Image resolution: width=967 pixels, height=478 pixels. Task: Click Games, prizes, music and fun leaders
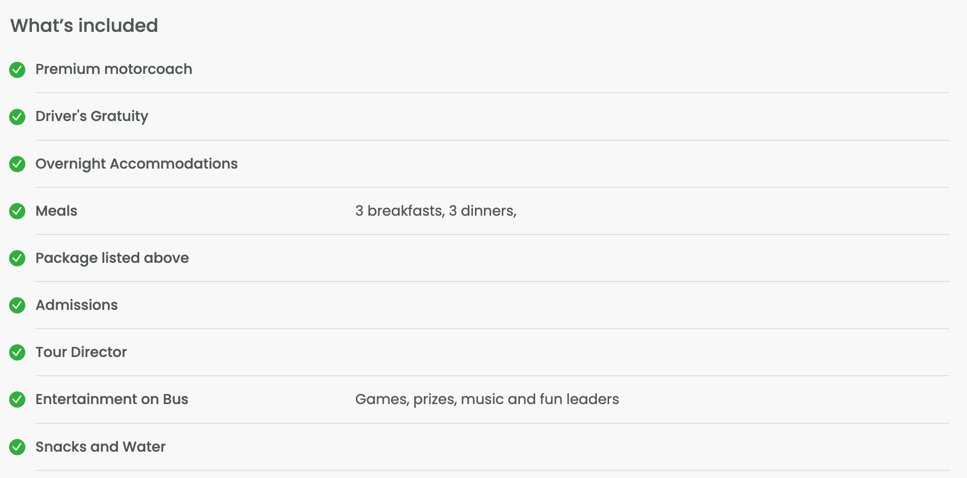click(487, 400)
